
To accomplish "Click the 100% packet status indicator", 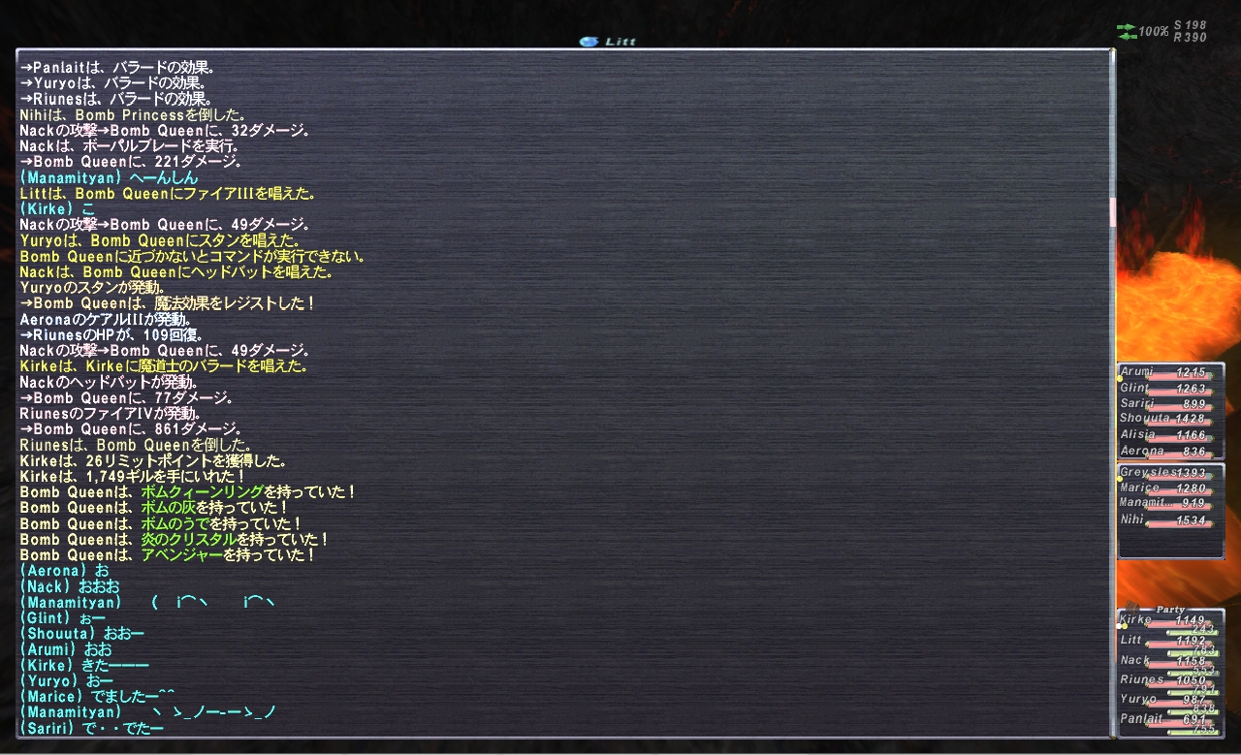I will tap(1154, 31).
